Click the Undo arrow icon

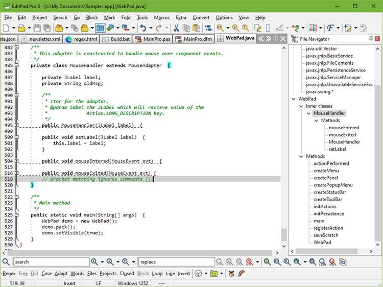point(143,28)
